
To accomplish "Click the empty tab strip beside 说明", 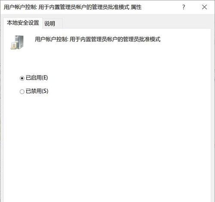I will (x=136, y=23).
